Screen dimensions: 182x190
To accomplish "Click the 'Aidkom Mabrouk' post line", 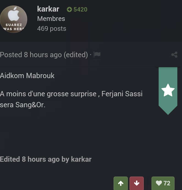I will click(27, 76).
